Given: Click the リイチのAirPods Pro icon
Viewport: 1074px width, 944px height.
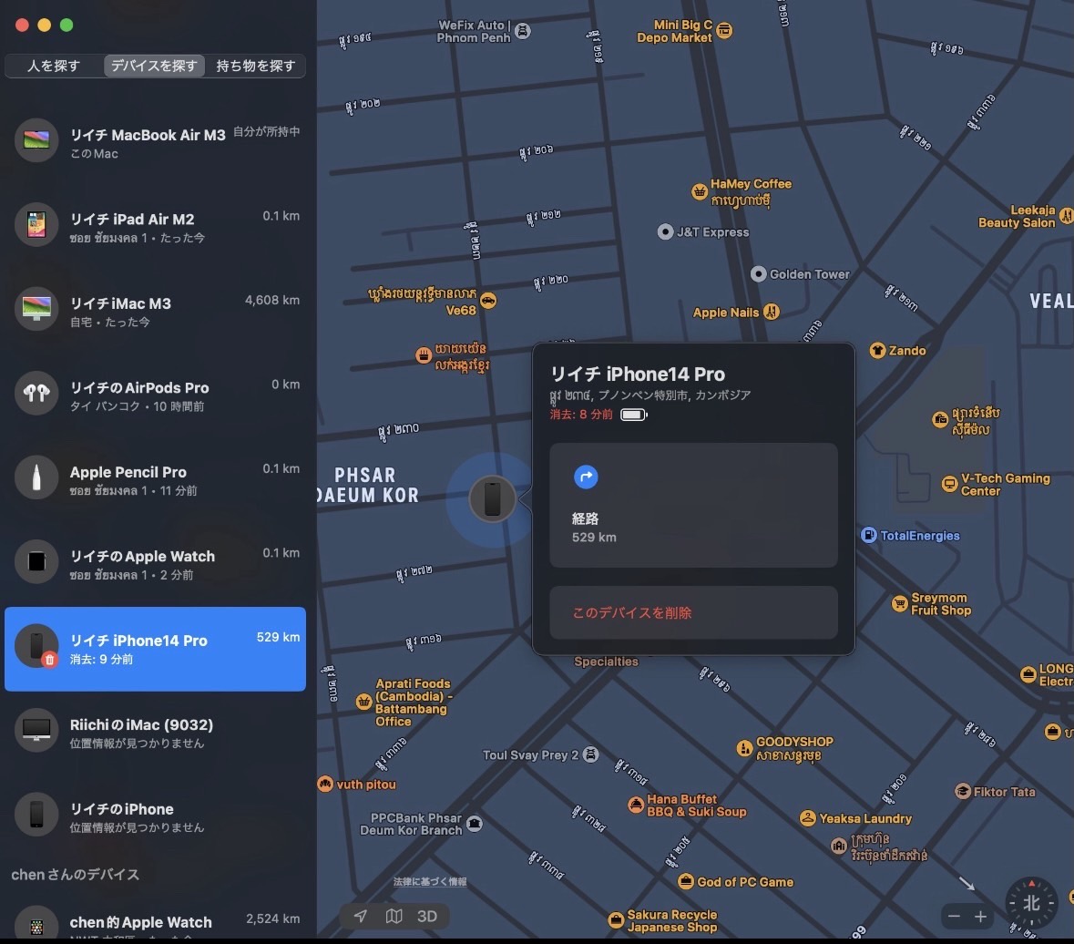Looking at the screenshot, I should coord(36,393).
